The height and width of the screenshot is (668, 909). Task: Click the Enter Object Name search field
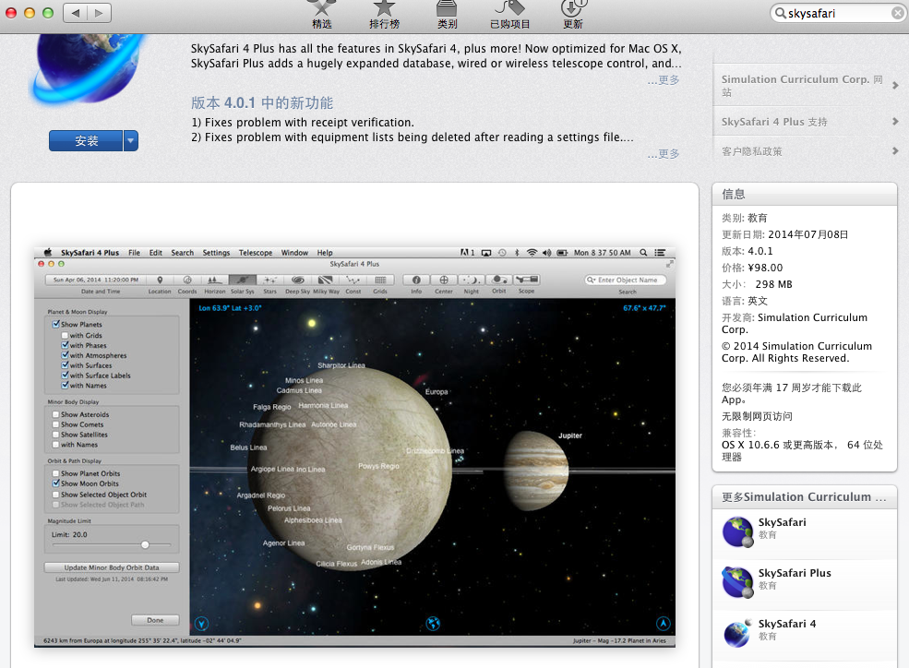(626, 280)
